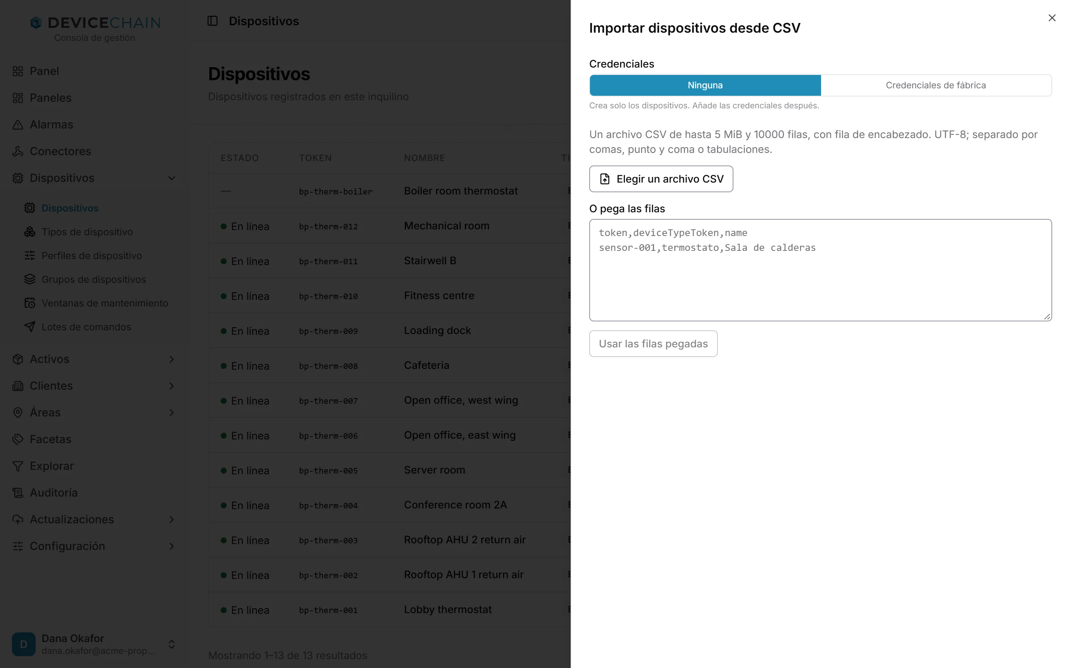Click Lobby thermostat device name
Image resolution: width=1070 pixels, height=668 pixels.
coord(447,610)
